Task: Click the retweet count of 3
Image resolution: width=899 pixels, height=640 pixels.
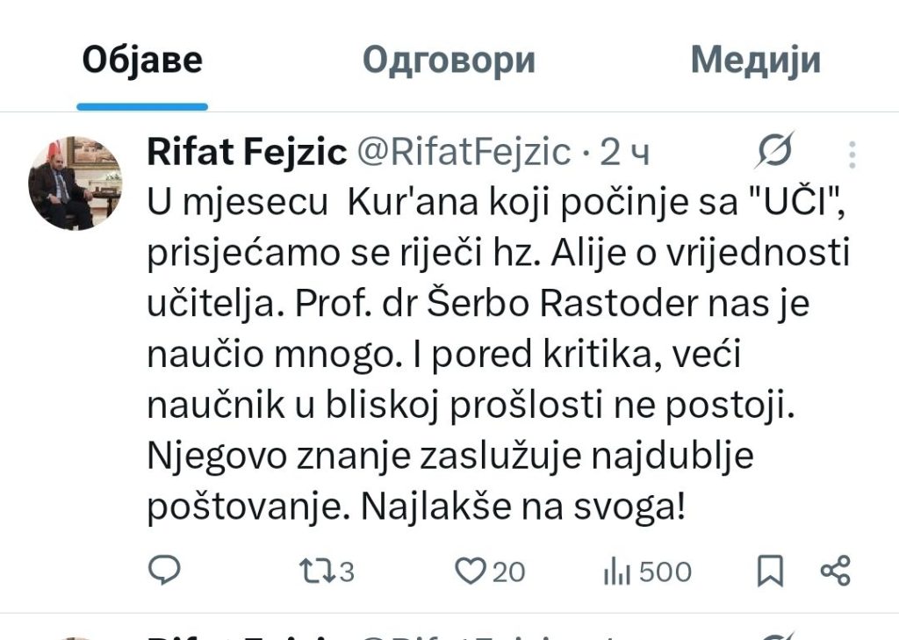Action: coord(346,572)
